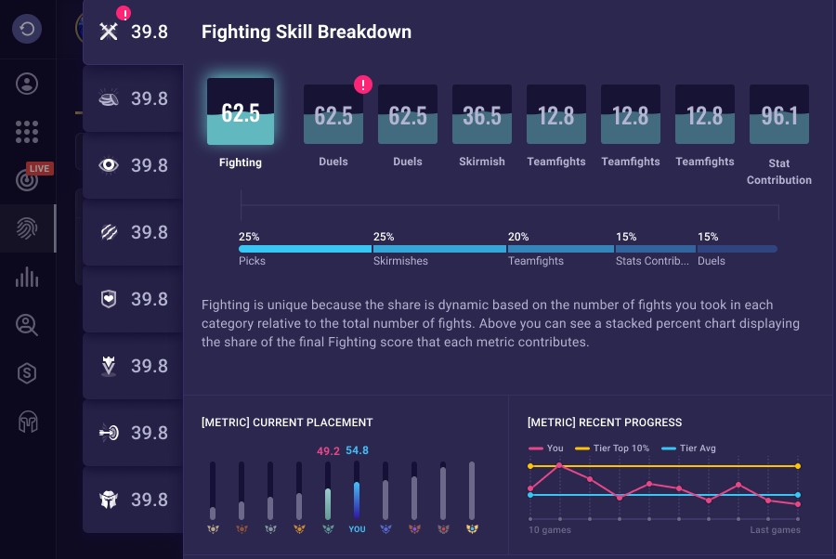Click the refresh icon at the top left
The height and width of the screenshot is (559, 836).
click(27, 29)
